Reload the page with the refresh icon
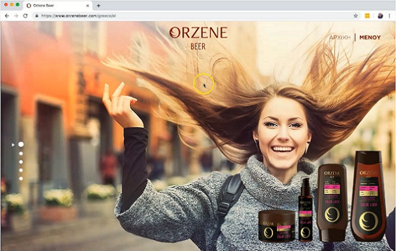 click(x=26, y=16)
